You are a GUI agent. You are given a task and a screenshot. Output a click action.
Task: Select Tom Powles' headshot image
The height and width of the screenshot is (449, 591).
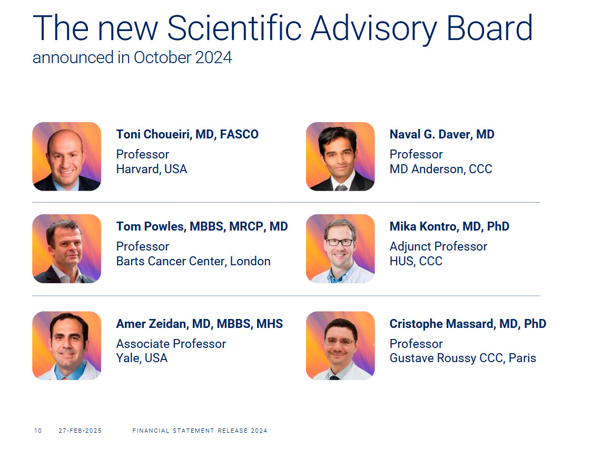66,248
